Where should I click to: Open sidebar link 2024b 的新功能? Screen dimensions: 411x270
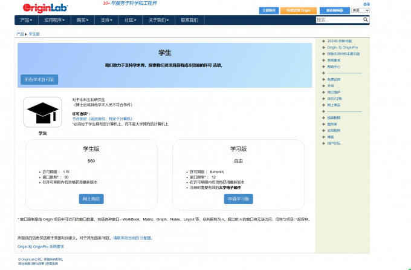(x=340, y=41)
